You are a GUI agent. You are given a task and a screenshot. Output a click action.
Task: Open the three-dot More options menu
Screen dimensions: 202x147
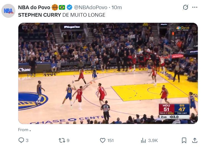194,8
